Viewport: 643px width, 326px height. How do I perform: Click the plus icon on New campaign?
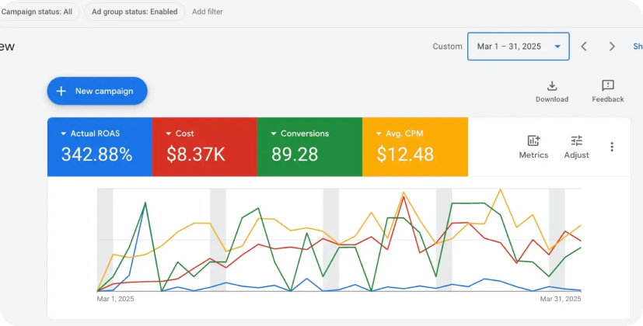pos(61,91)
